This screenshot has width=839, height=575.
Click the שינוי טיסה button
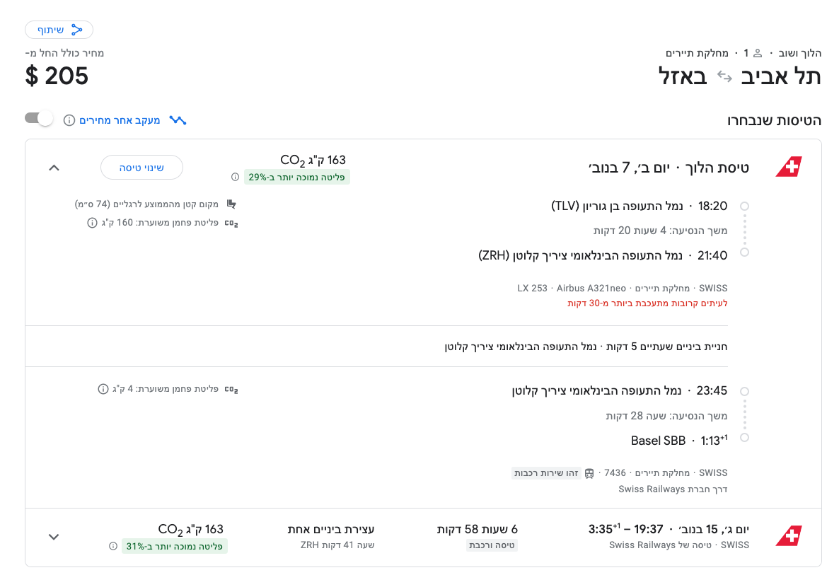click(x=141, y=167)
